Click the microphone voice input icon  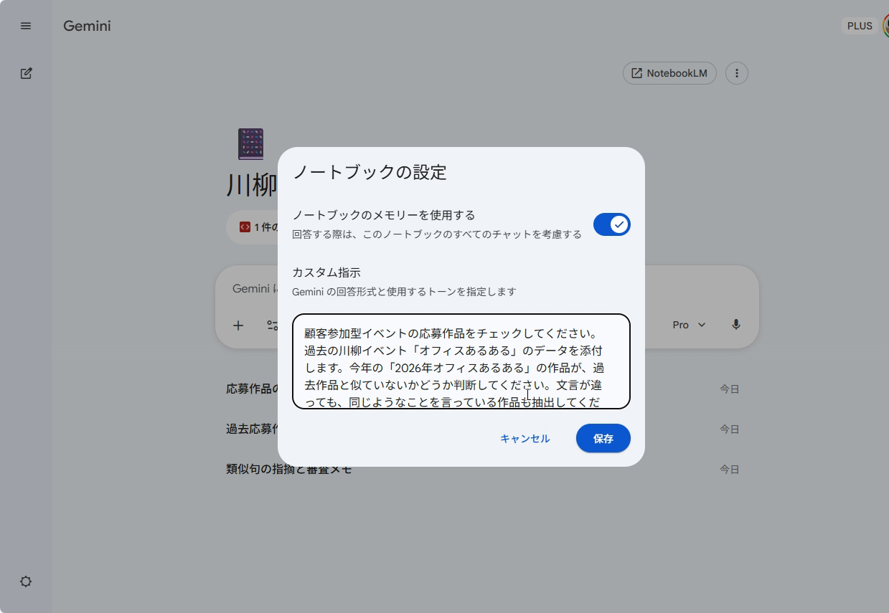click(736, 325)
